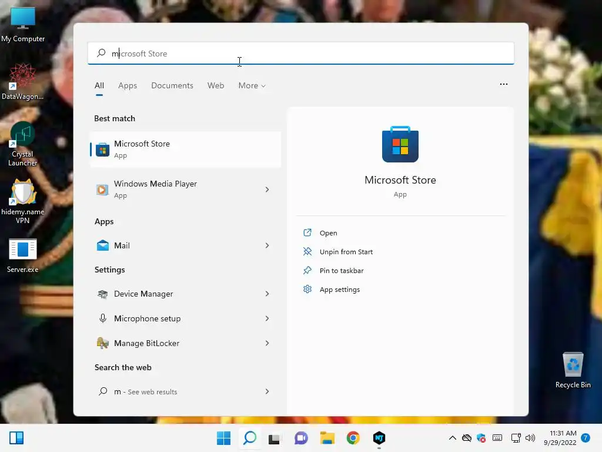Image resolution: width=602 pixels, height=452 pixels.
Task: Select Server.exe file on desktop
Action: tap(23, 255)
